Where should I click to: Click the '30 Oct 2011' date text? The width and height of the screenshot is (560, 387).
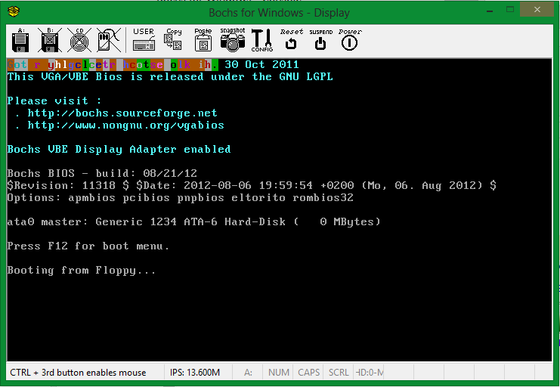click(261, 65)
